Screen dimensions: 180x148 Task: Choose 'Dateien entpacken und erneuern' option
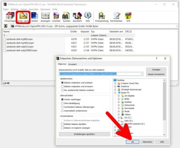click(x=62, y=86)
